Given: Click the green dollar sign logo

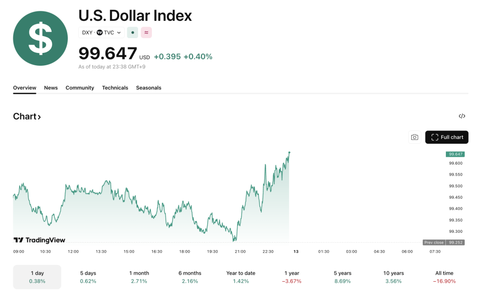Looking at the screenshot, I should [x=40, y=38].
